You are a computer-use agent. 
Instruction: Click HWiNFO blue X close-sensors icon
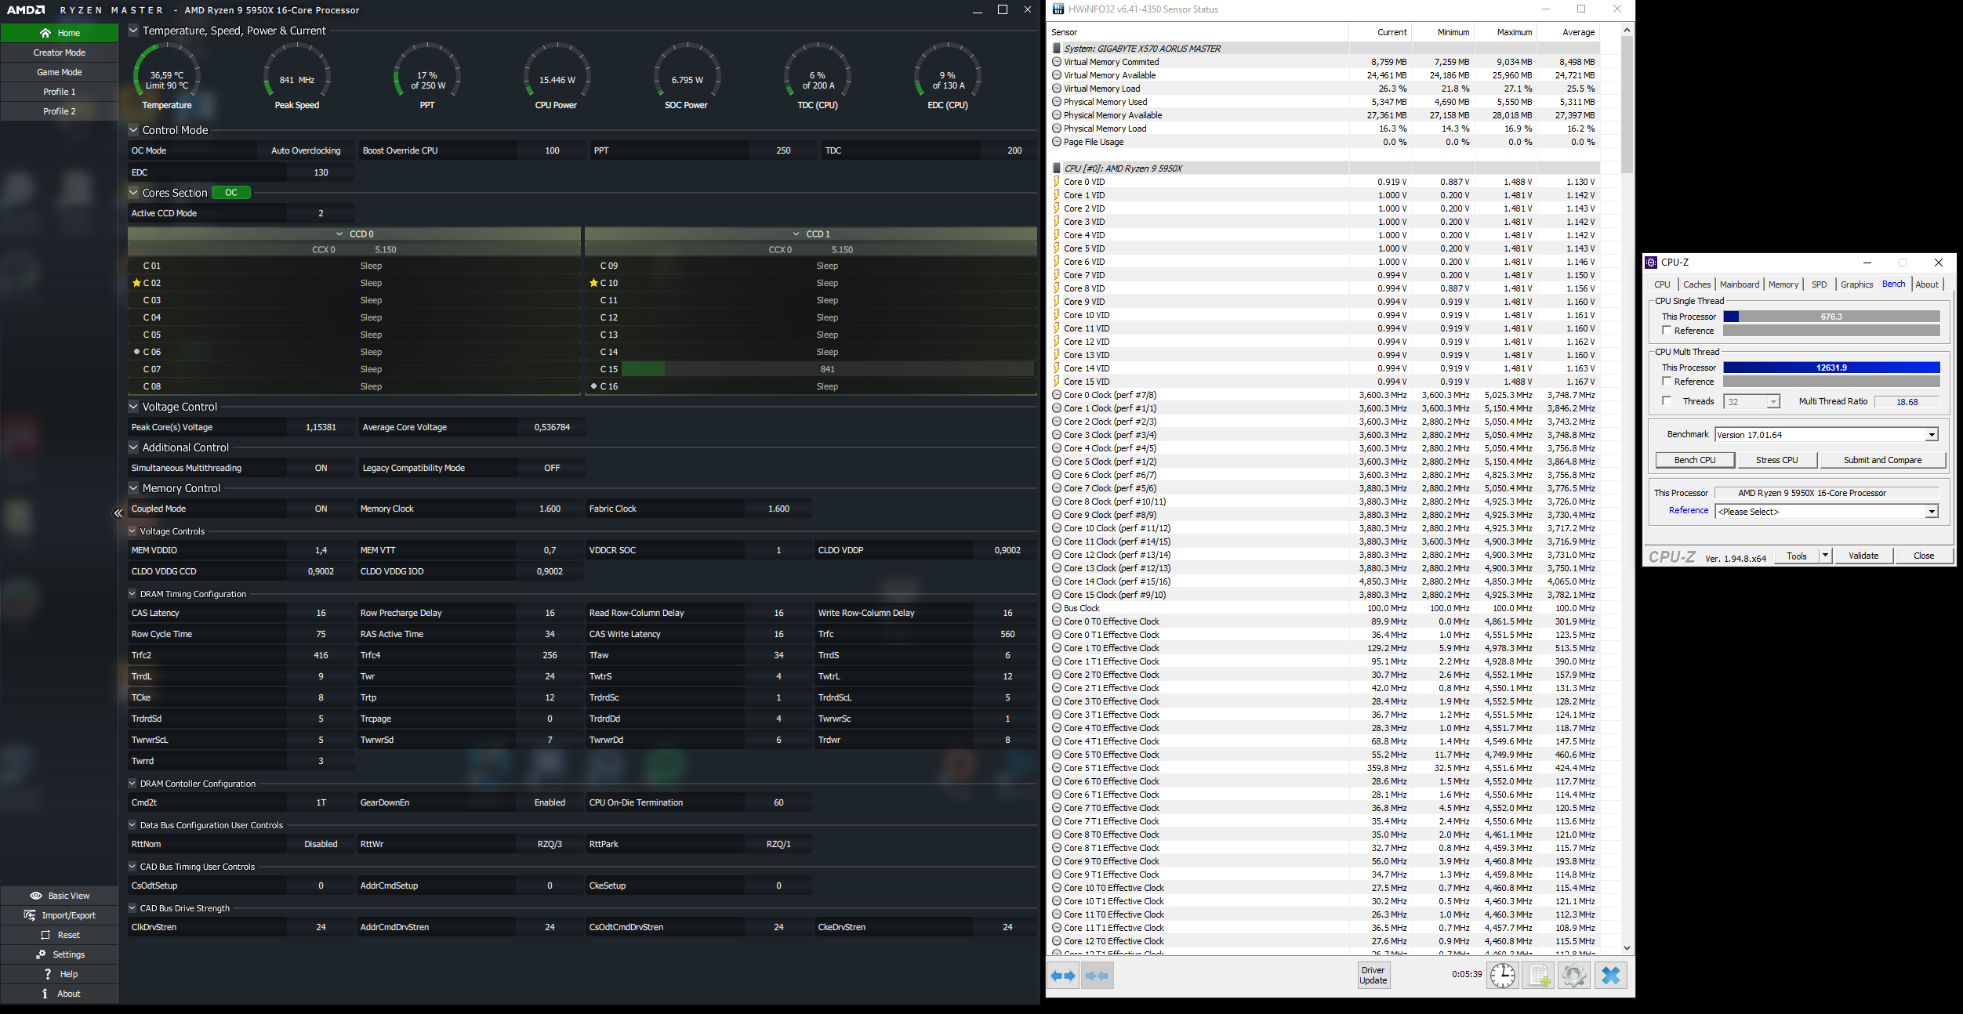pyautogui.click(x=1611, y=976)
